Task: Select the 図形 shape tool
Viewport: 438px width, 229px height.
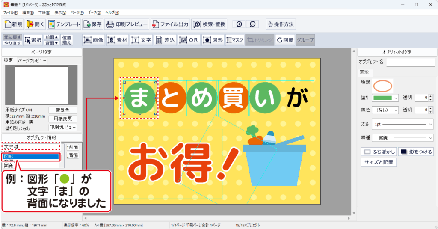Action: point(213,40)
